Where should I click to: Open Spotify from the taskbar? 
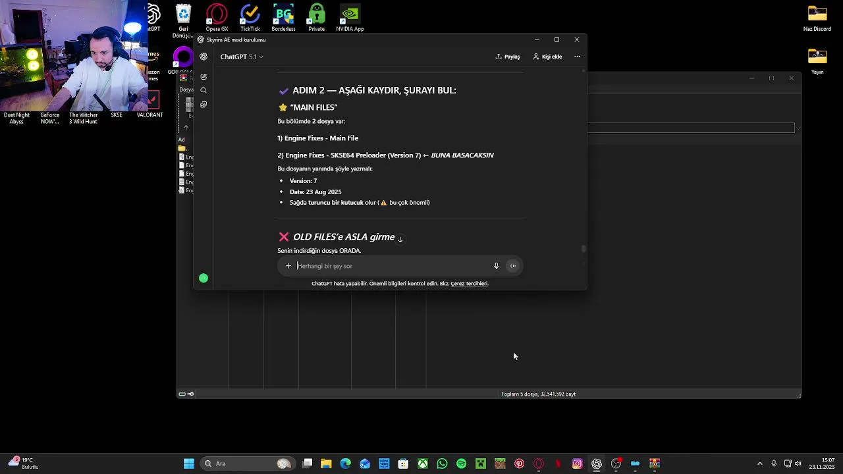[x=461, y=463]
